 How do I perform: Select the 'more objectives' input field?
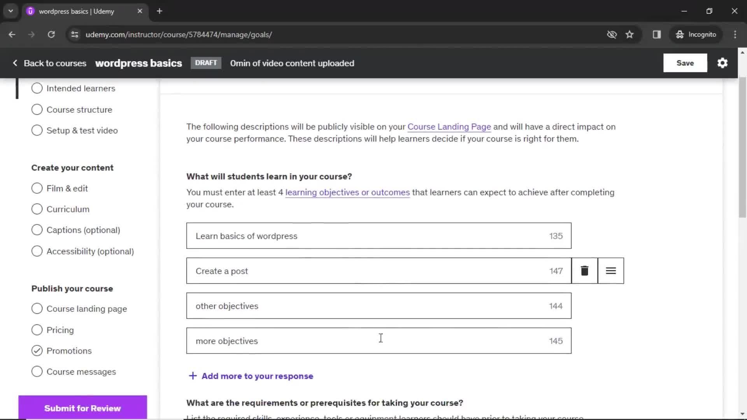379,341
